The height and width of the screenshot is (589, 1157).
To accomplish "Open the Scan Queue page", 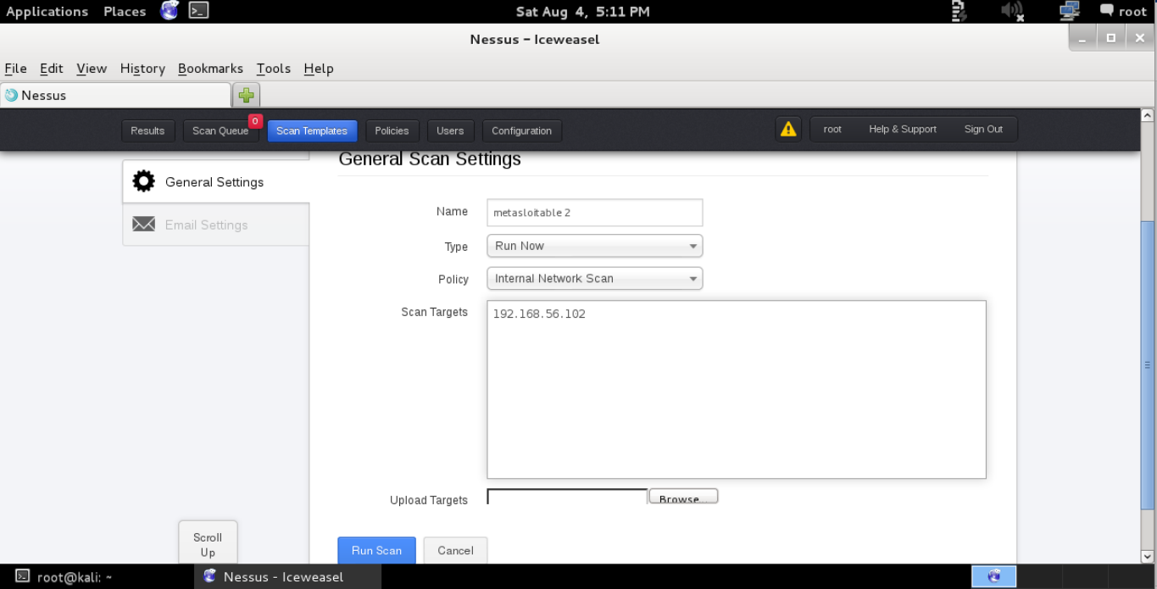I will tap(220, 131).
